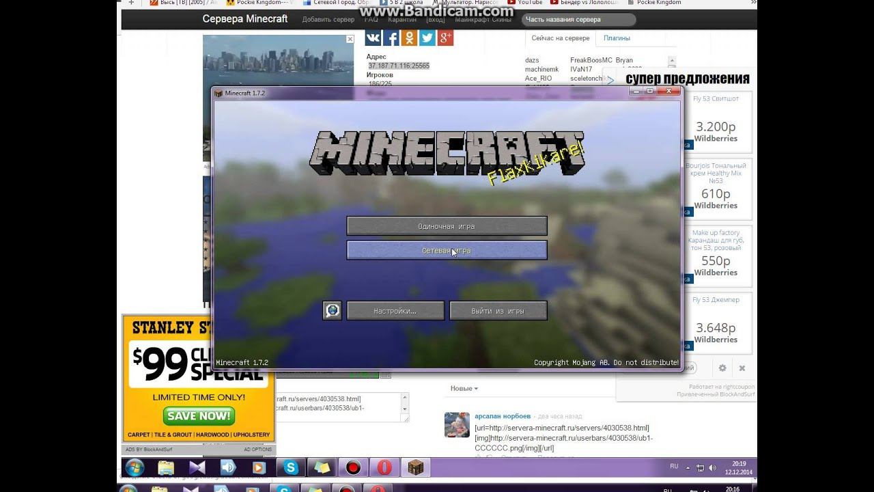Viewport: 874px width, 492px height.
Task: Open Добавить сервер menu item
Action: [x=328, y=19]
